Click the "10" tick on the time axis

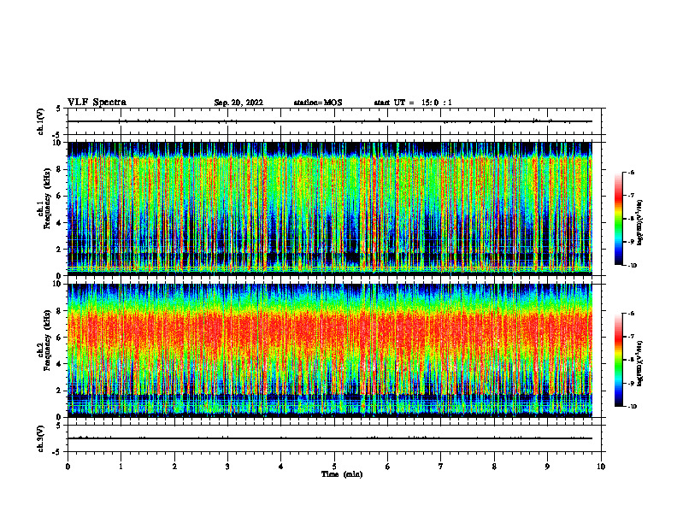click(x=601, y=467)
